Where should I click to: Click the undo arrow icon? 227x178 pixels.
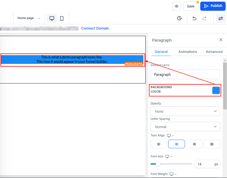194,18
